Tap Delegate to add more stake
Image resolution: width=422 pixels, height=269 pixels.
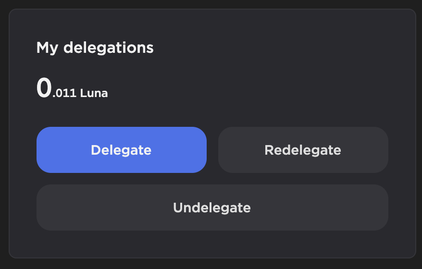pos(121,150)
